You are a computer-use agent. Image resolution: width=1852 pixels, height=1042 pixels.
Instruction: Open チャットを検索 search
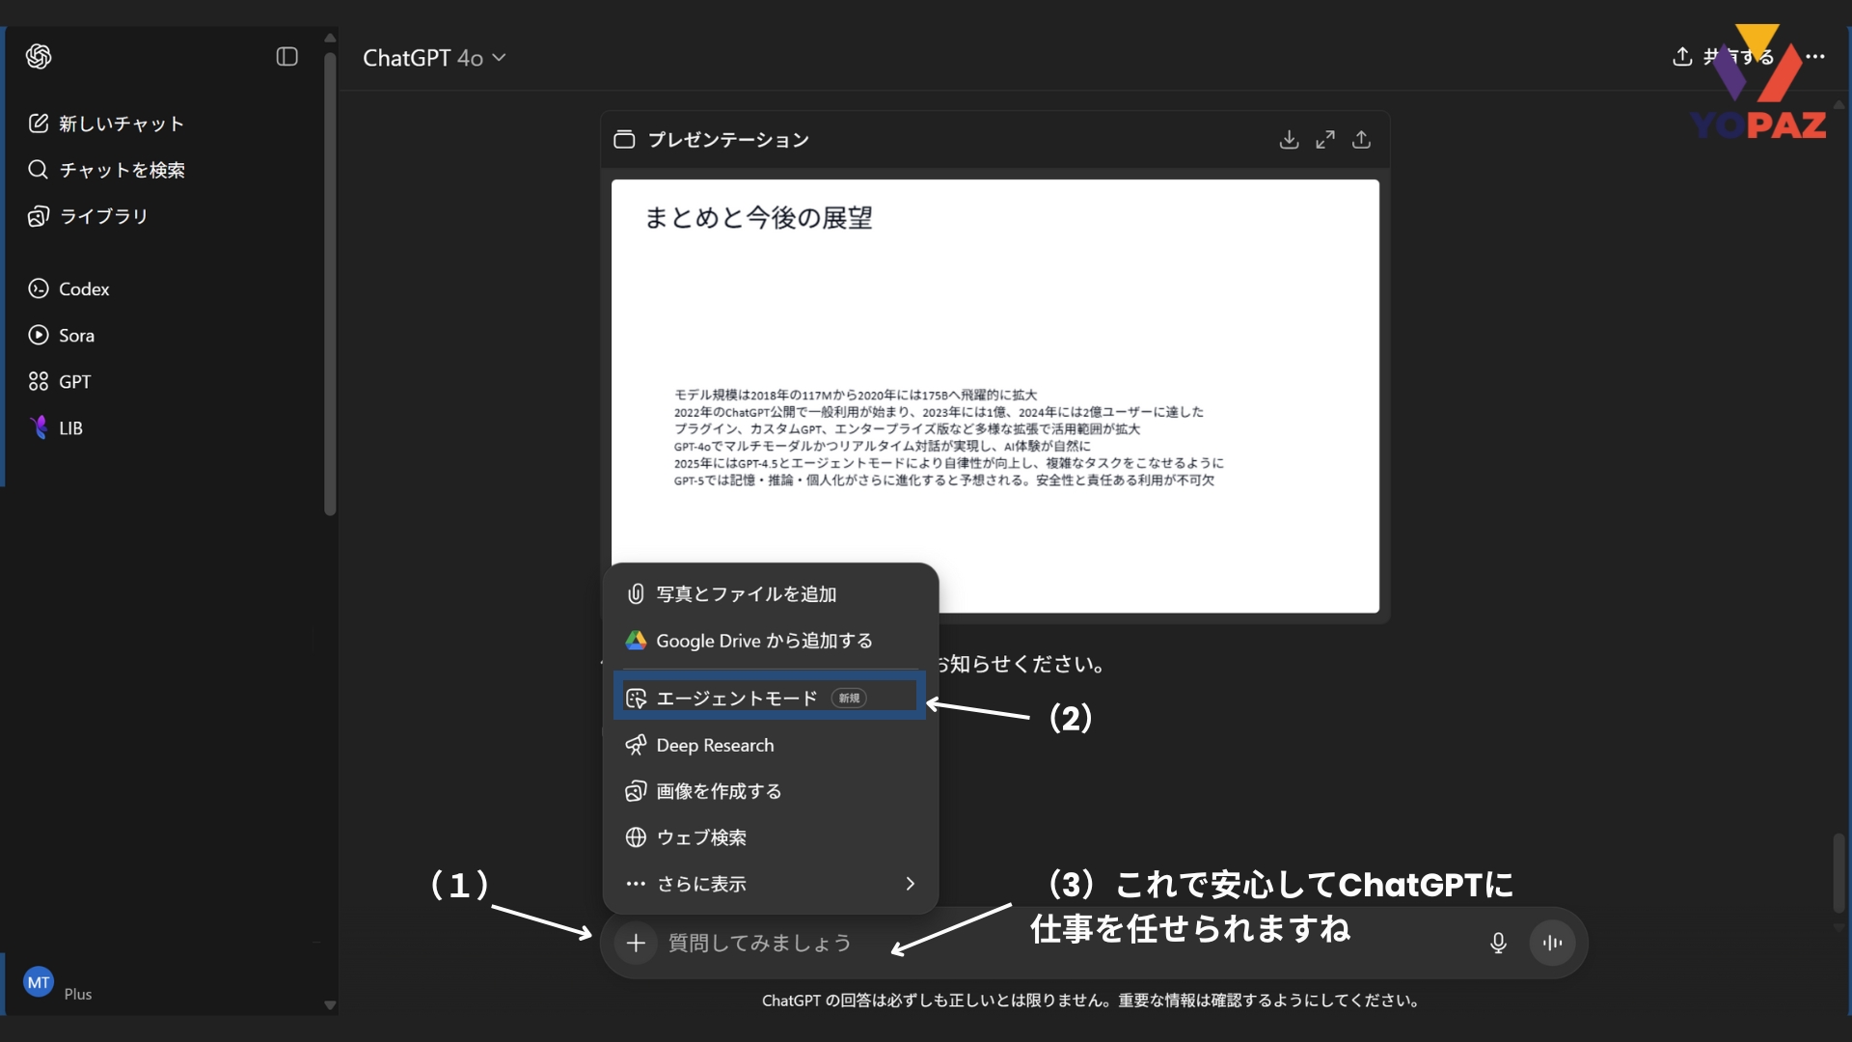[106, 170]
